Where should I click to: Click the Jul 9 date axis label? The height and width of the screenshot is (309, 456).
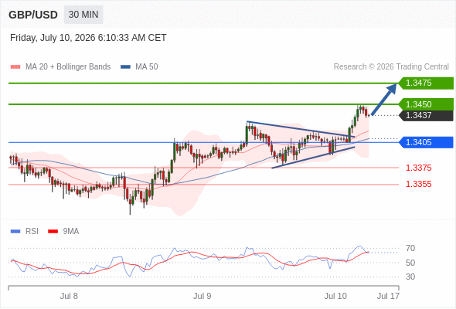click(x=202, y=296)
